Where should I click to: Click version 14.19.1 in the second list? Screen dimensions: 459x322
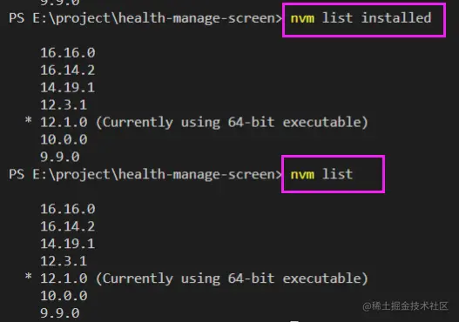[68, 244]
